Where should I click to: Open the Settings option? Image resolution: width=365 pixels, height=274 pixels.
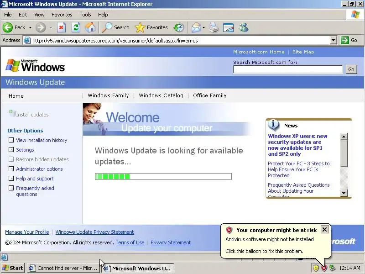tap(25, 150)
